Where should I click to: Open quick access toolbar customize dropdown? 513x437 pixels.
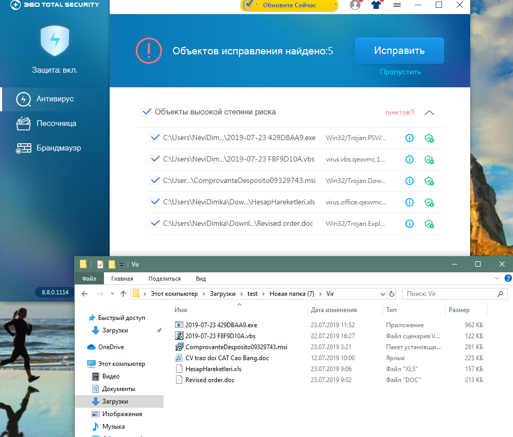121,264
